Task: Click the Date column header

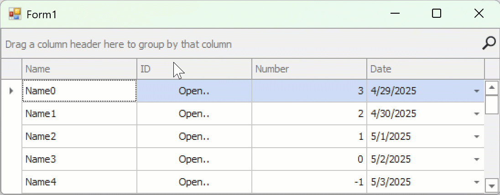Action: pos(425,69)
